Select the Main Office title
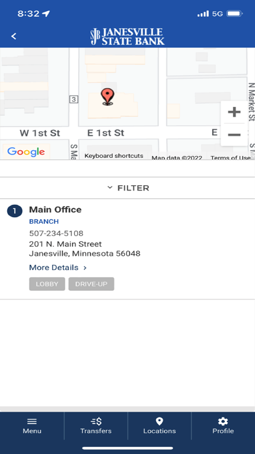The image size is (255, 454). (55, 209)
